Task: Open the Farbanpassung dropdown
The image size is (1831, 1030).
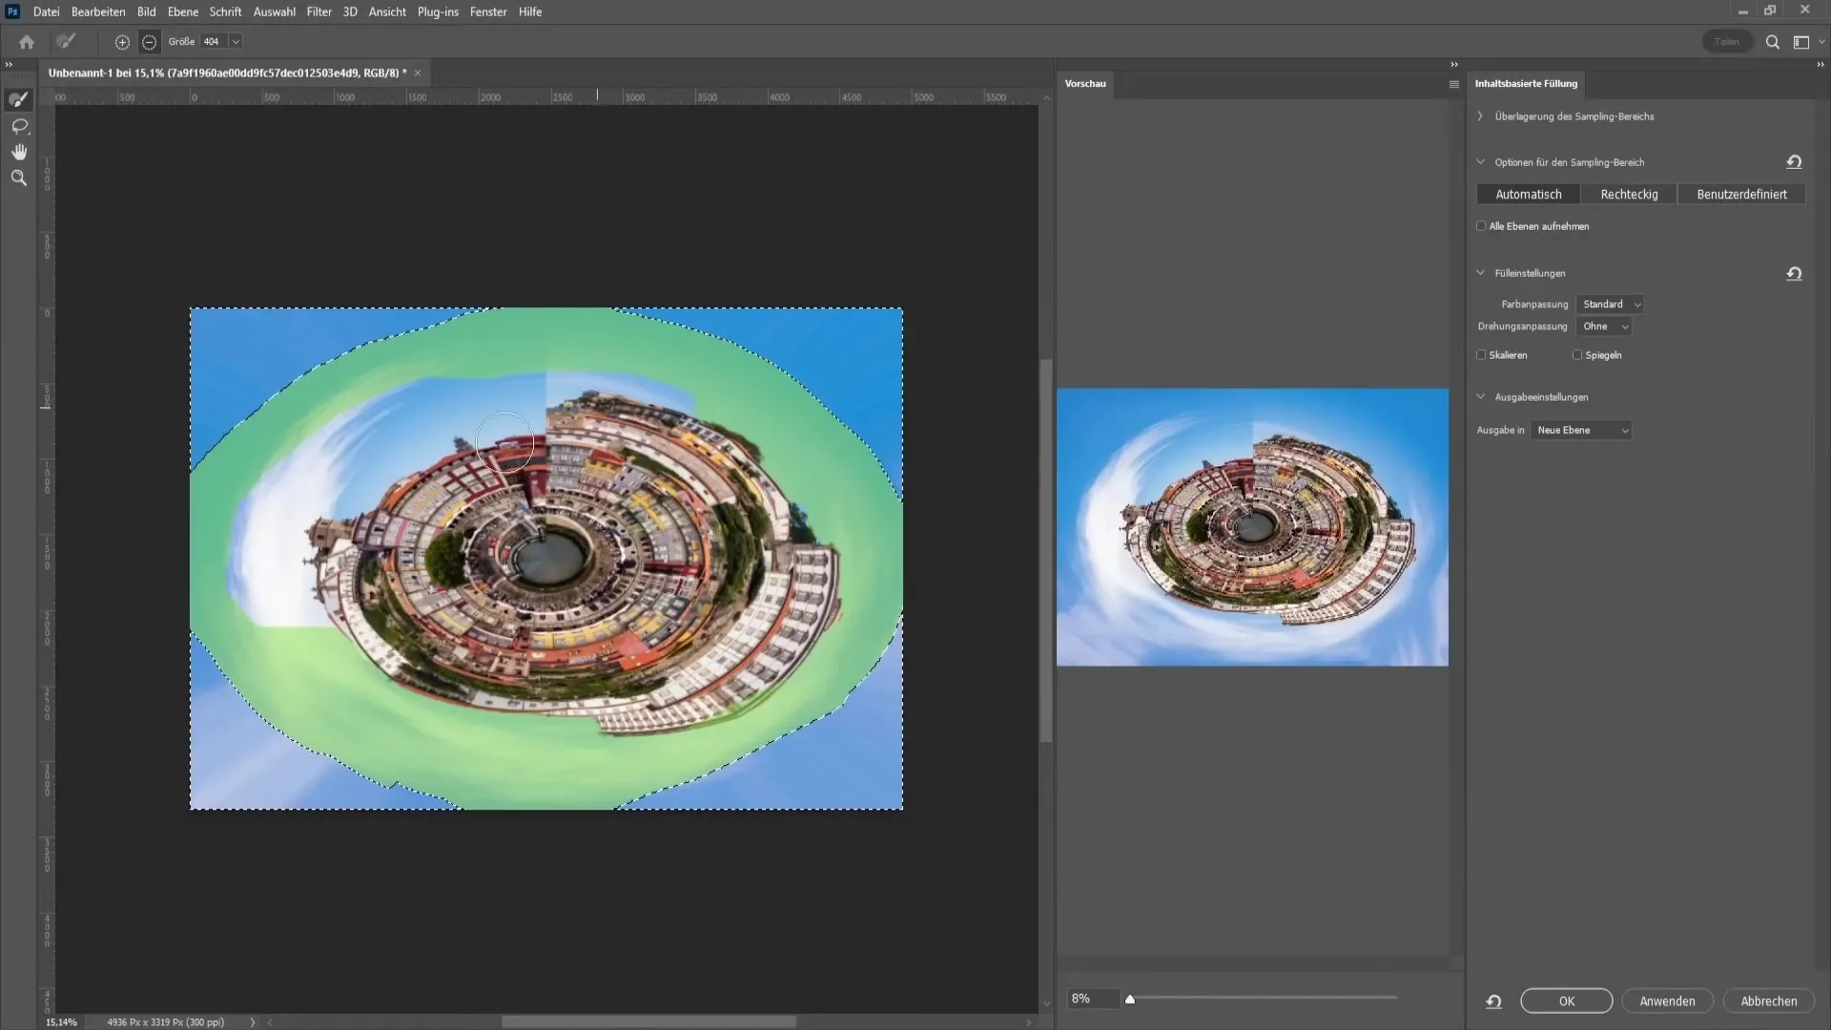Action: point(1610,304)
